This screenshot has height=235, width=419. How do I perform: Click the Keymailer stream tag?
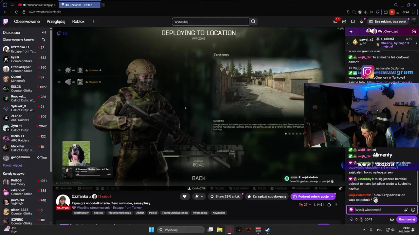(219, 213)
